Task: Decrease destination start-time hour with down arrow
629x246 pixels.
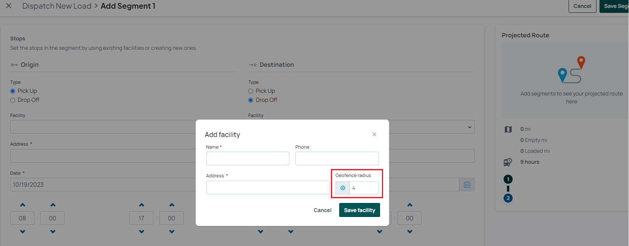Action: tap(261, 232)
